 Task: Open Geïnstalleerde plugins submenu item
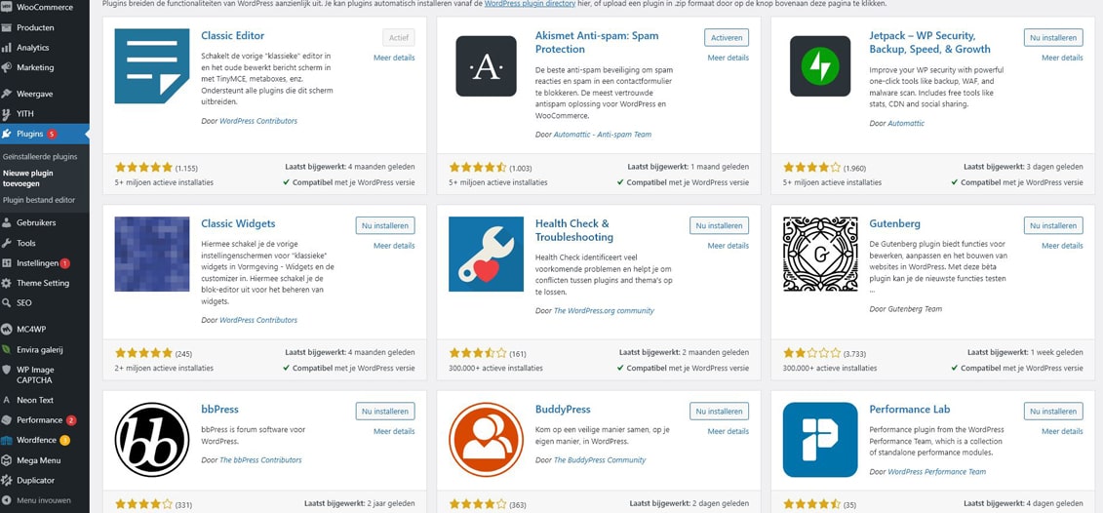(40, 157)
